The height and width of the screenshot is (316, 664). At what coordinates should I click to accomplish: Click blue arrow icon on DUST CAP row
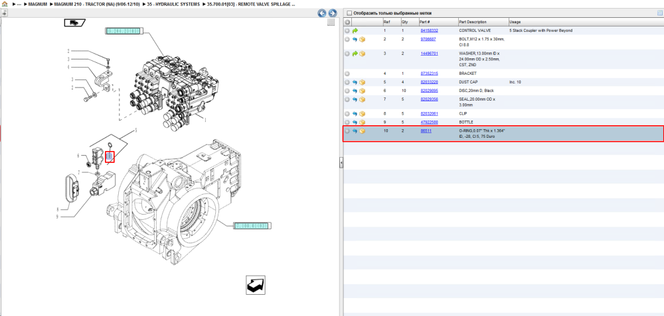point(355,82)
